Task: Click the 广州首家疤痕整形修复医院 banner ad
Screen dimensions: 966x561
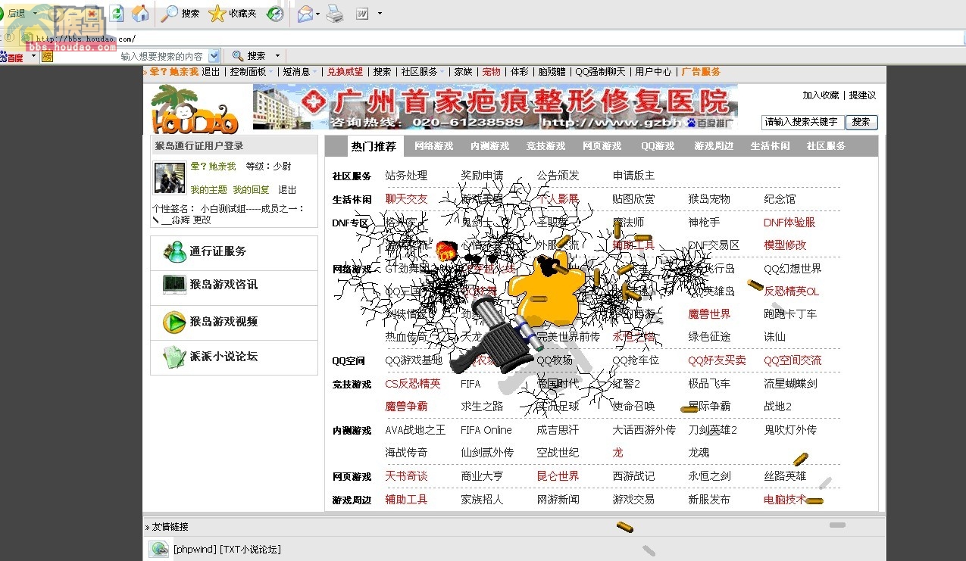Action: click(496, 107)
